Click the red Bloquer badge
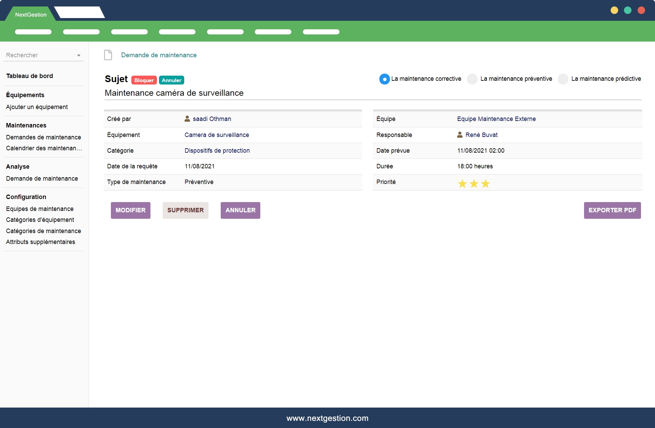Image resolution: width=655 pixels, height=428 pixels. click(x=144, y=80)
